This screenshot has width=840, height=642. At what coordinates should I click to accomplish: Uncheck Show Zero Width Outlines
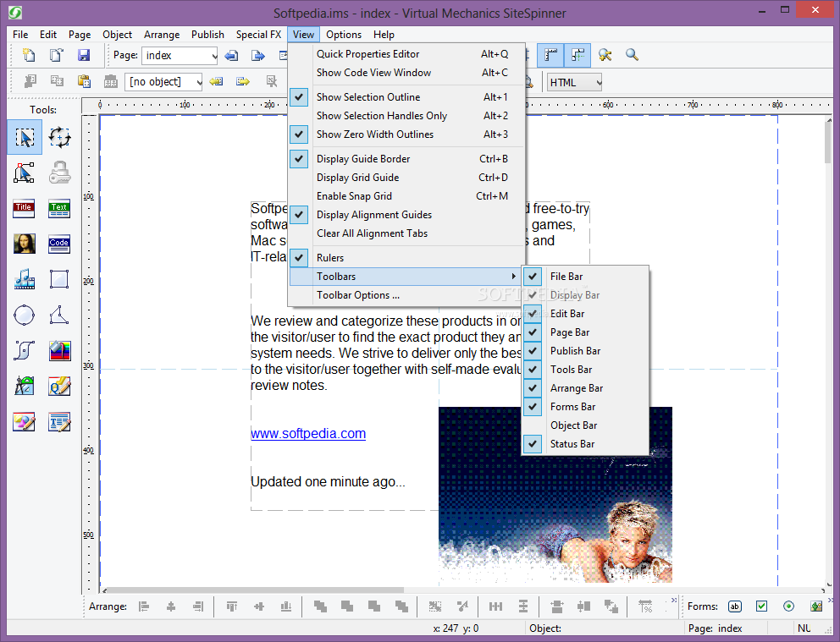405,134
